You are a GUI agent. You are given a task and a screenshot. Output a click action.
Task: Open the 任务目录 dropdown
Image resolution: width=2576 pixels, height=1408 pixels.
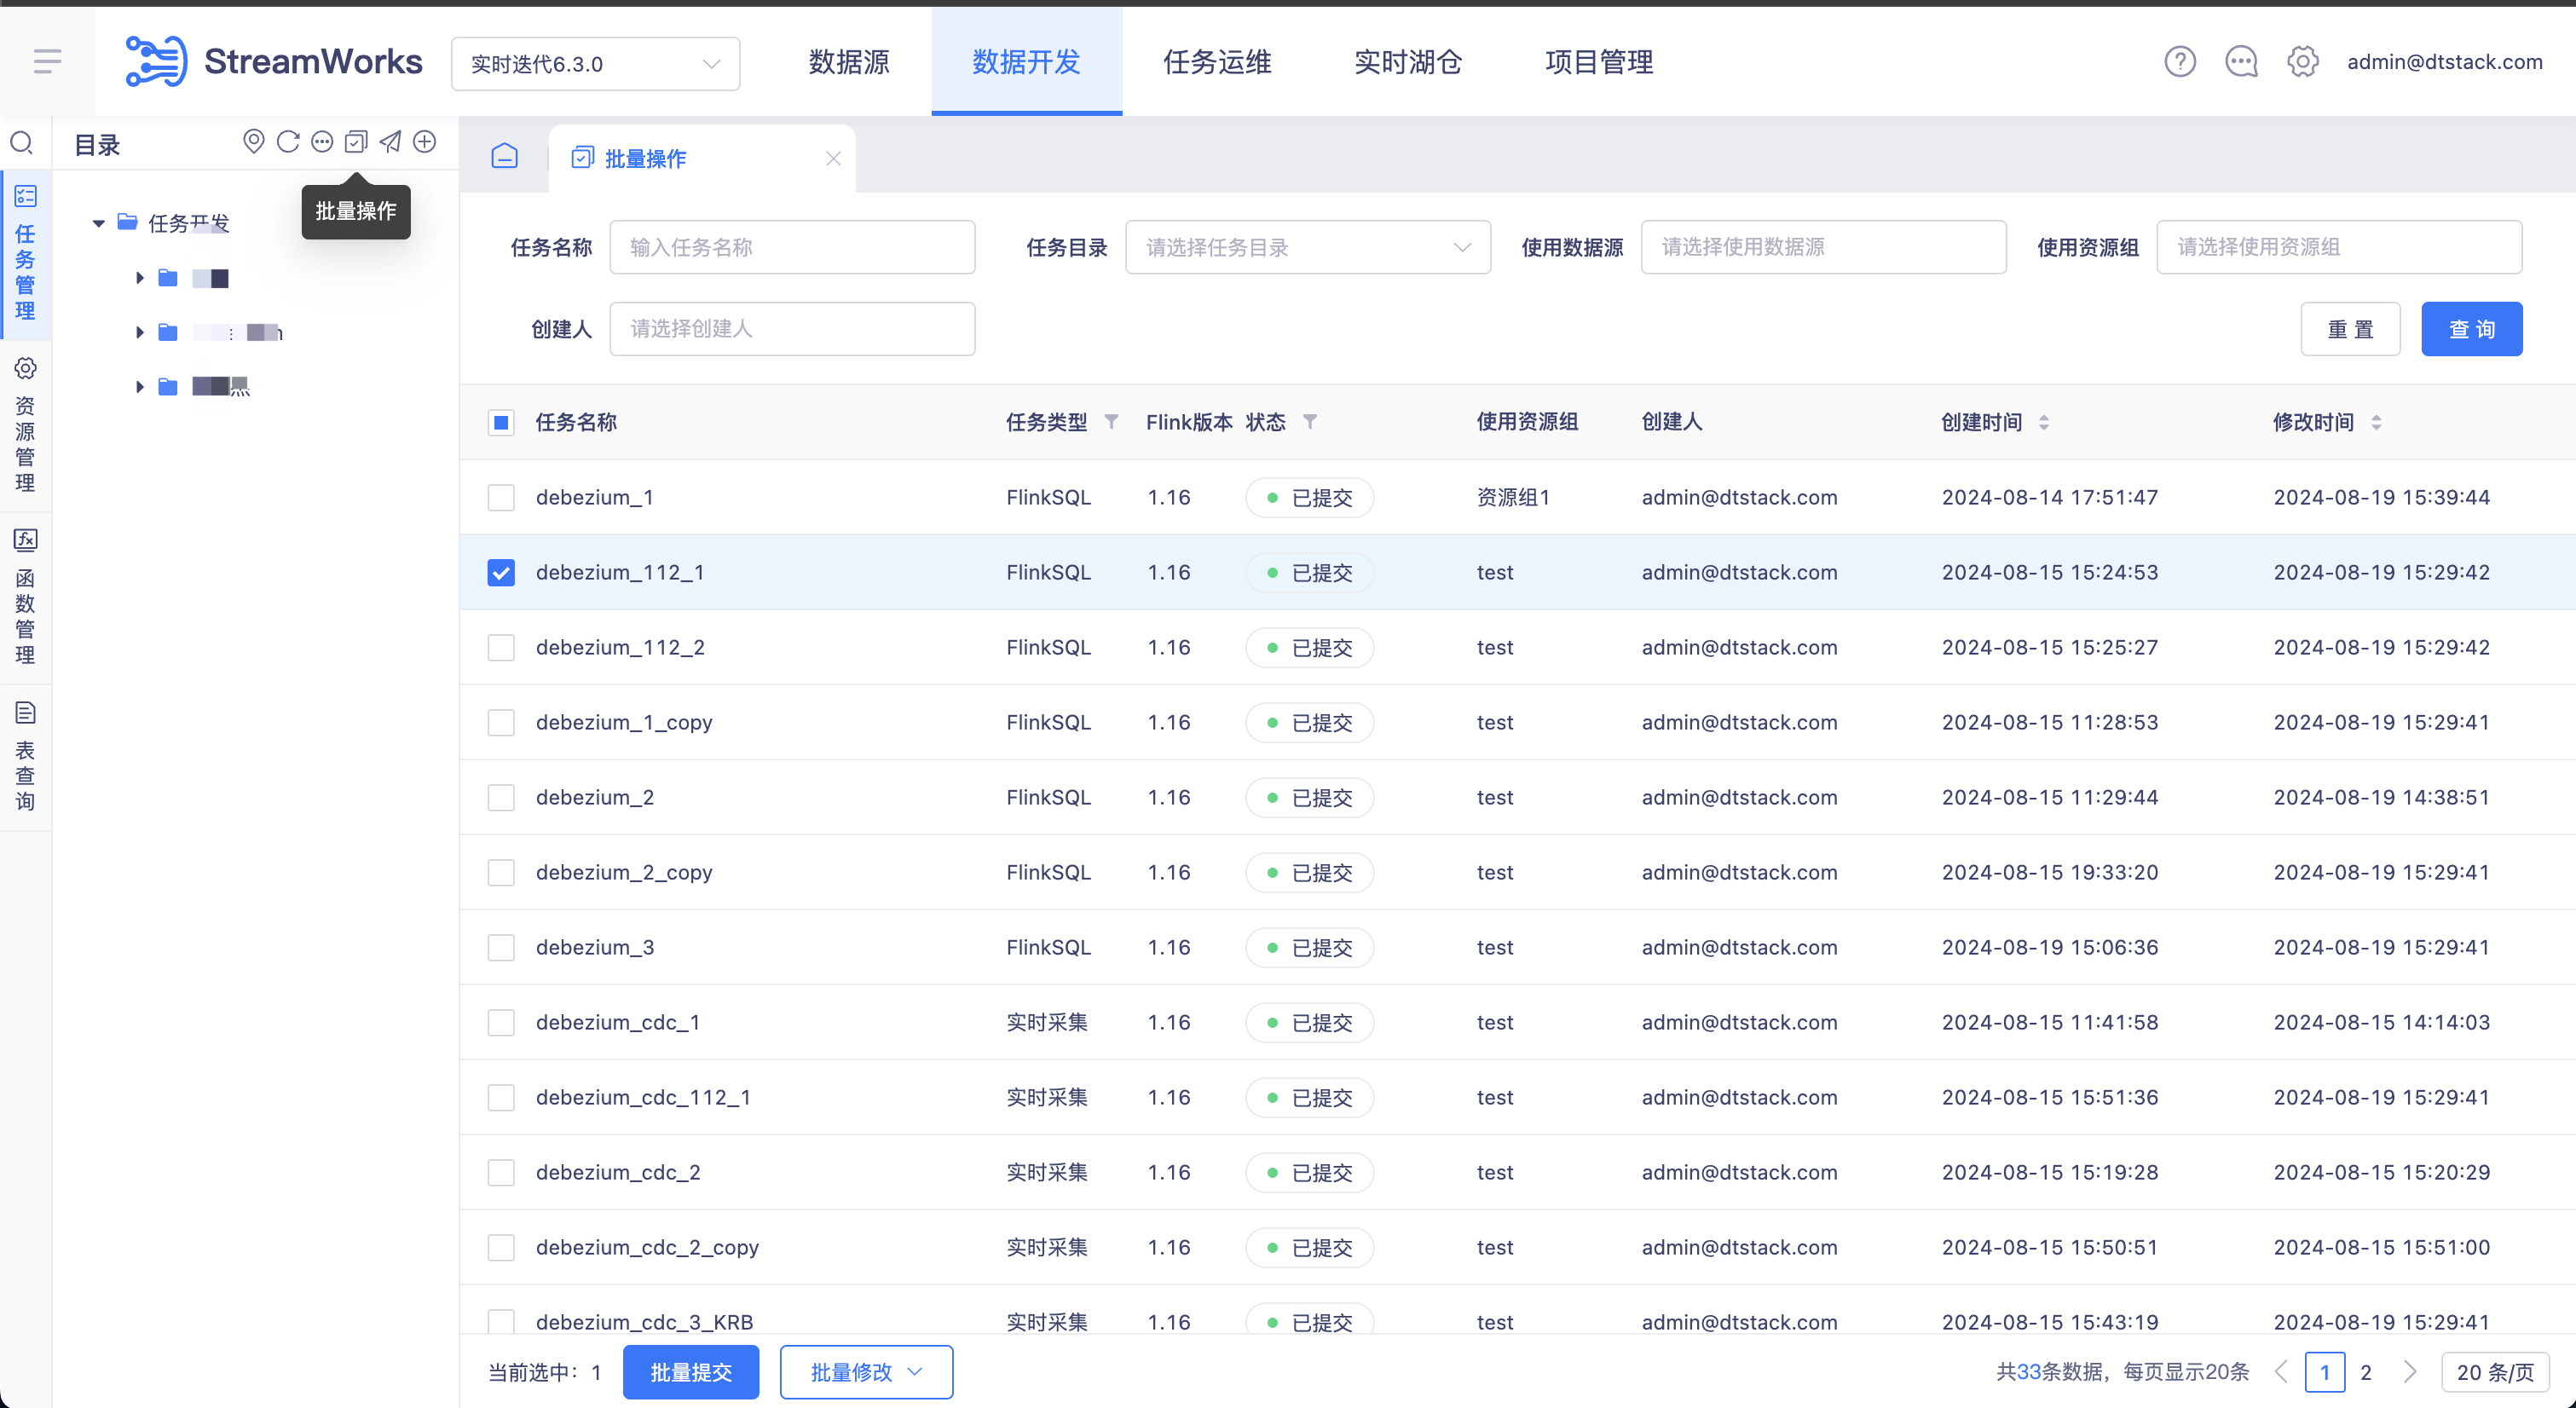(x=1307, y=247)
